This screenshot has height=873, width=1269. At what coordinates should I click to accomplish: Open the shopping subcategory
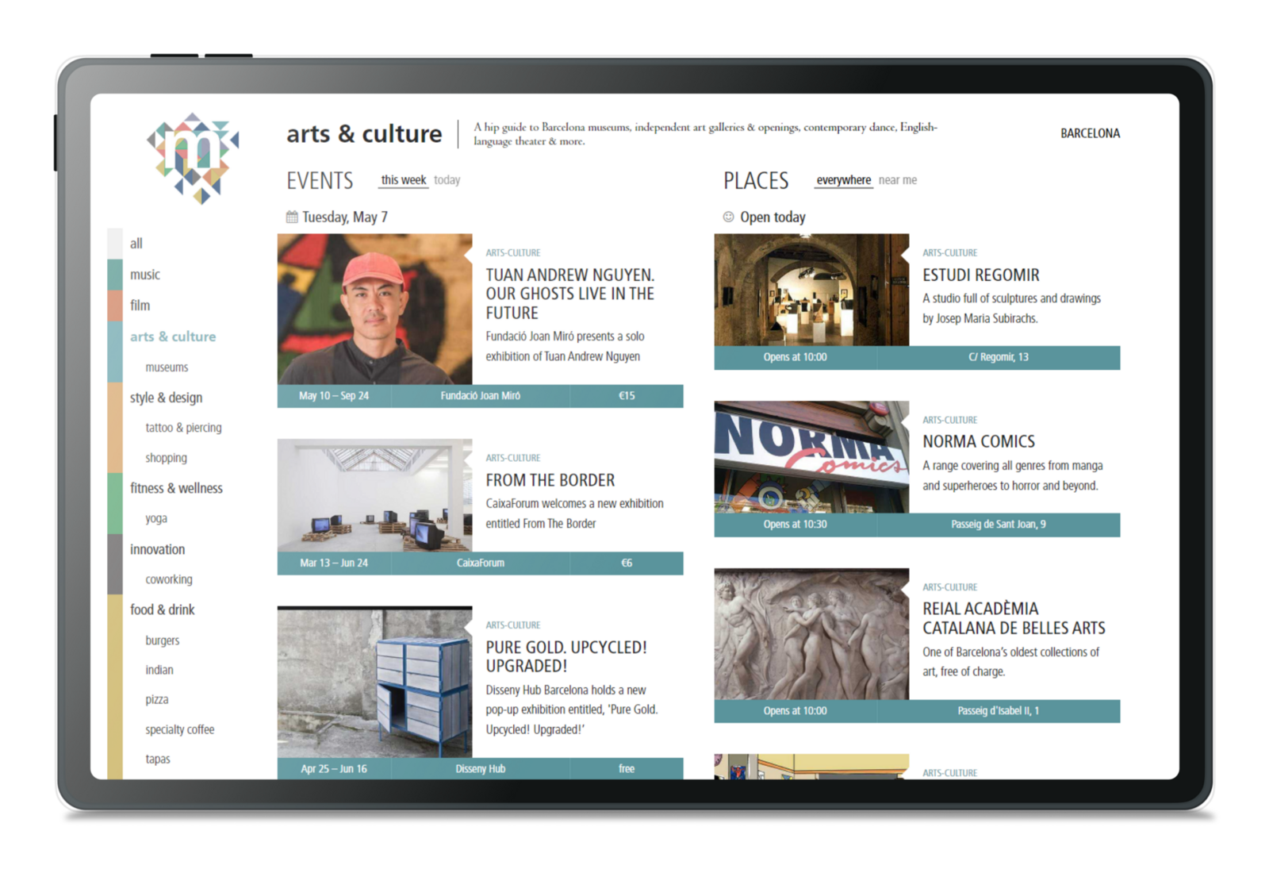166,458
